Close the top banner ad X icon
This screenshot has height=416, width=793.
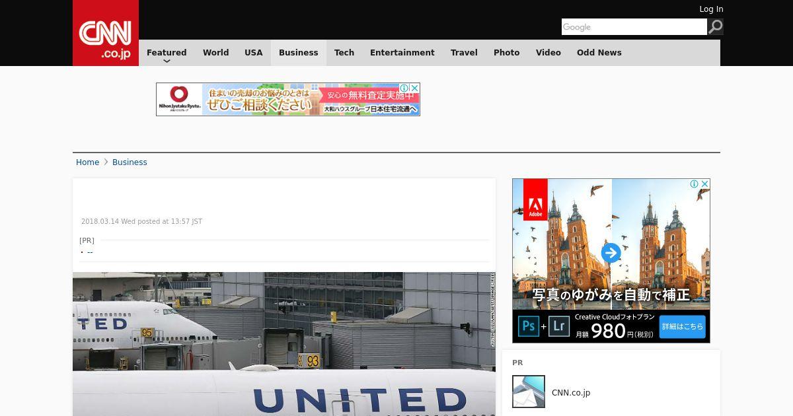click(415, 88)
